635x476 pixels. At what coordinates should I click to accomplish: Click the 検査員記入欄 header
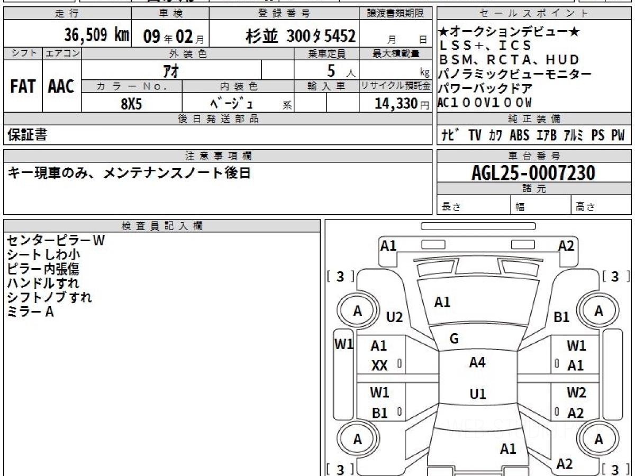[162, 226]
